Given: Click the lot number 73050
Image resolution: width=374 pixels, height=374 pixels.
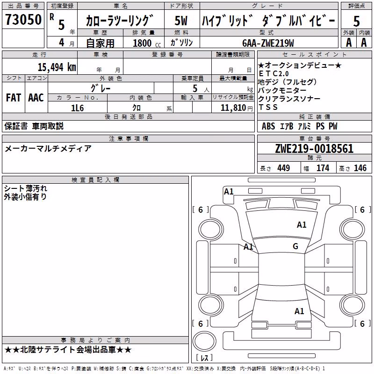Looking at the screenshot, I should (23, 20).
